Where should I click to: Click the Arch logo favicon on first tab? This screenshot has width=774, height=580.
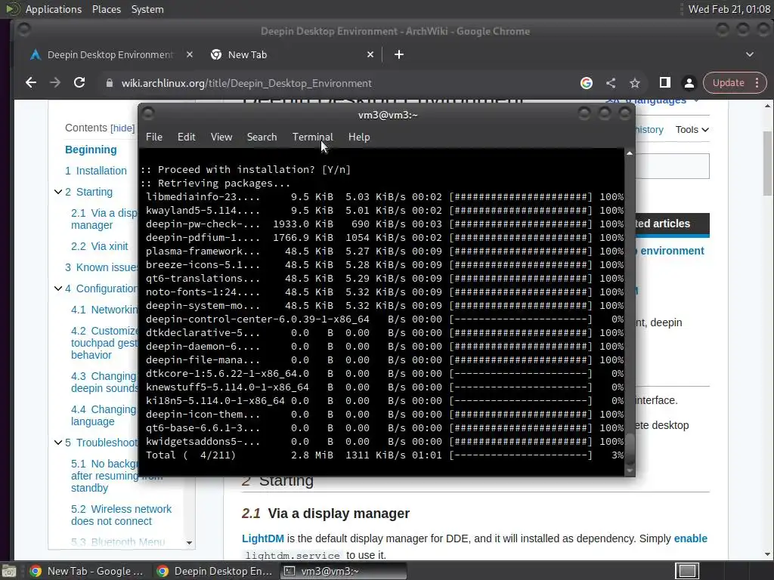coord(35,54)
